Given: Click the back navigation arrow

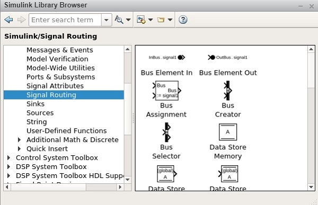Looking at the screenshot, I should 8,20.
